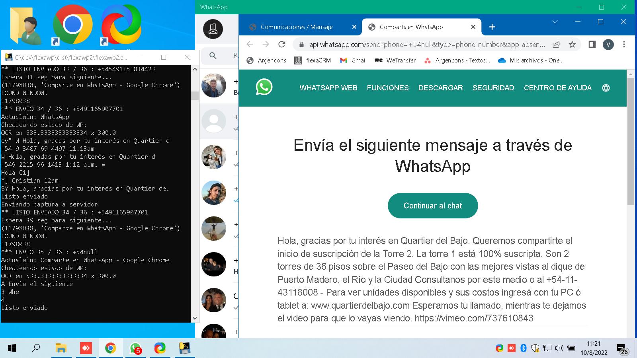The image size is (637, 358).
Task: Switch to Chrome in taskbar
Action: tap(110, 348)
